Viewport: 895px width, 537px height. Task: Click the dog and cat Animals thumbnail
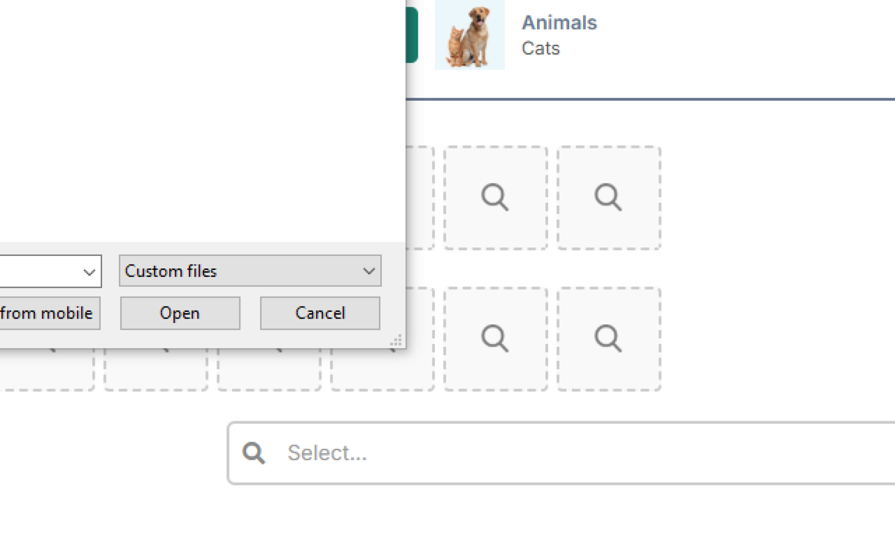click(469, 35)
